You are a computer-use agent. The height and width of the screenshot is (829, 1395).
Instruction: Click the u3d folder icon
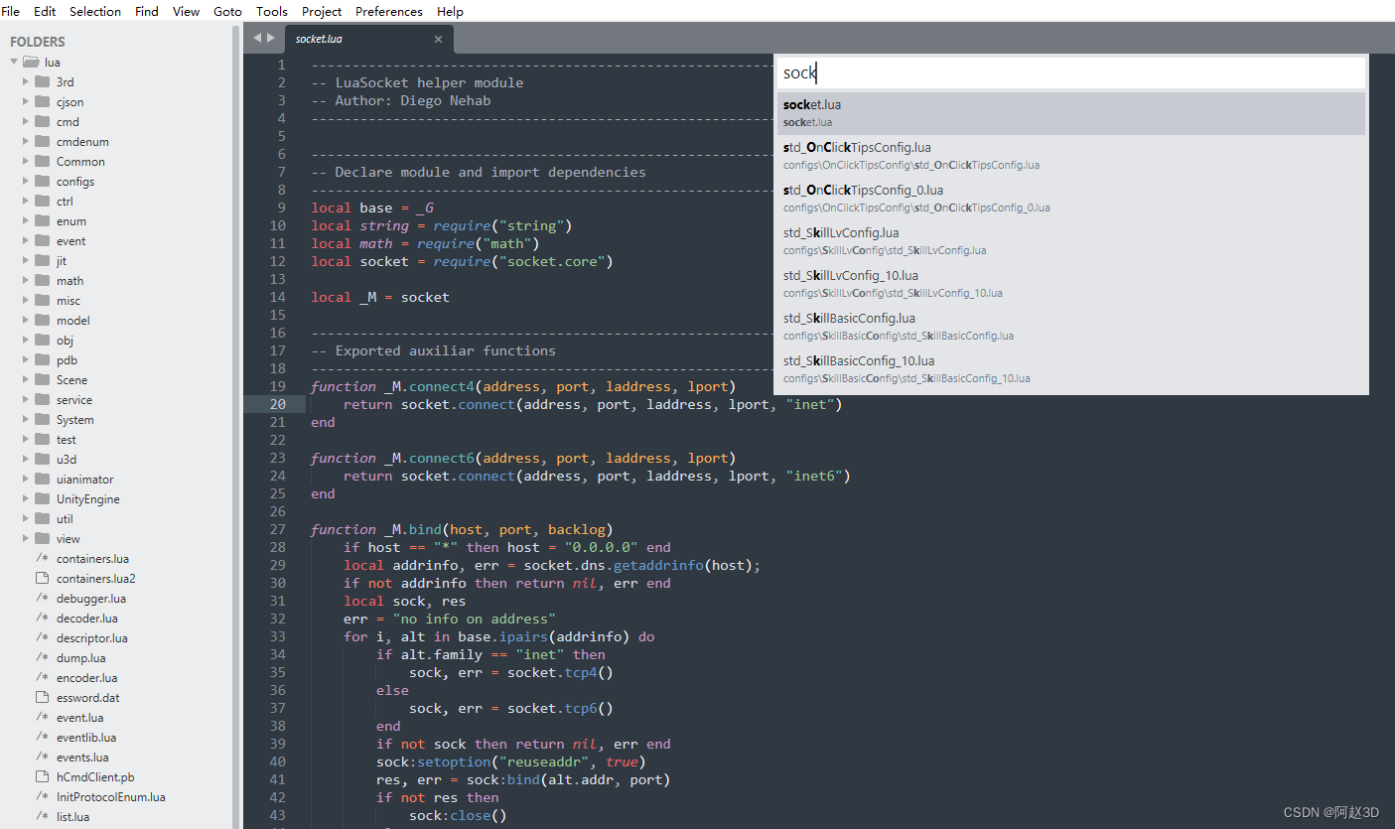[42, 459]
